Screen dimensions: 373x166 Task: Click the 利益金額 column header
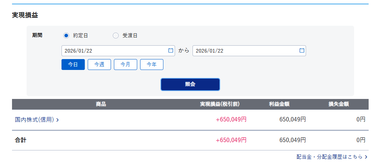(279, 104)
